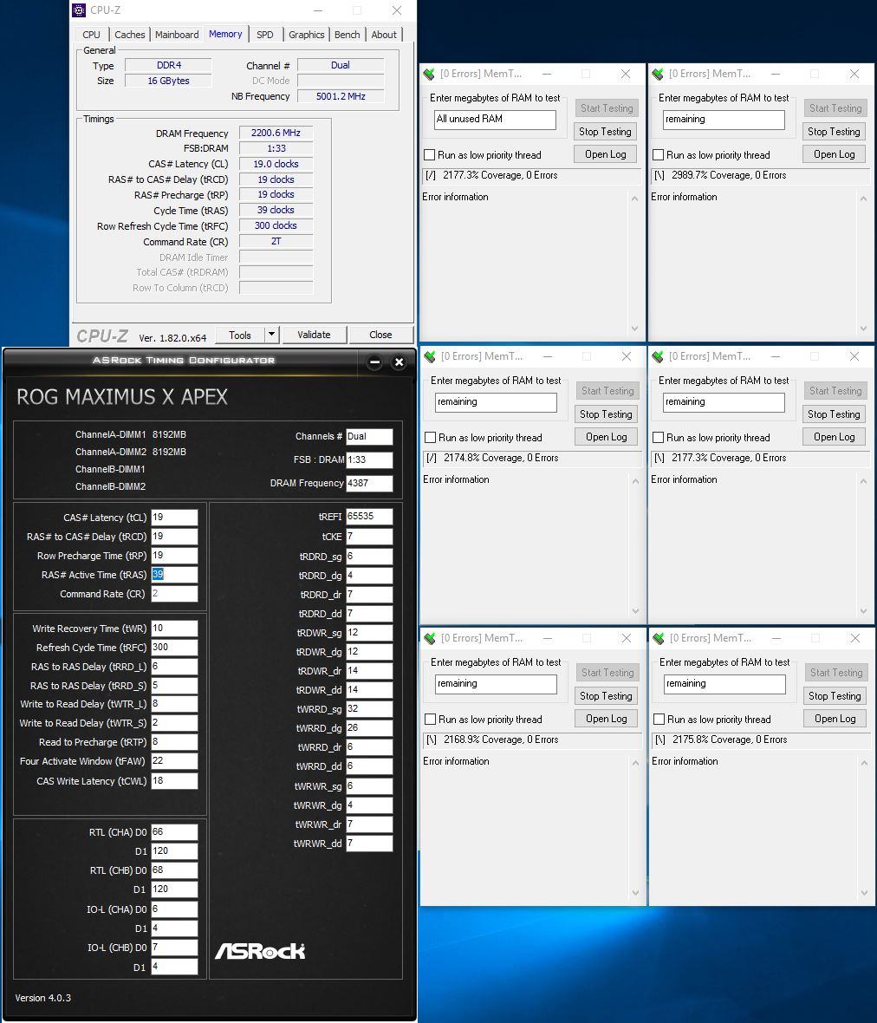The height and width of the screenshot is (1023, 877).
Task: Enable low priority thread in the 2175.8% coverage window
Action: 659,720
